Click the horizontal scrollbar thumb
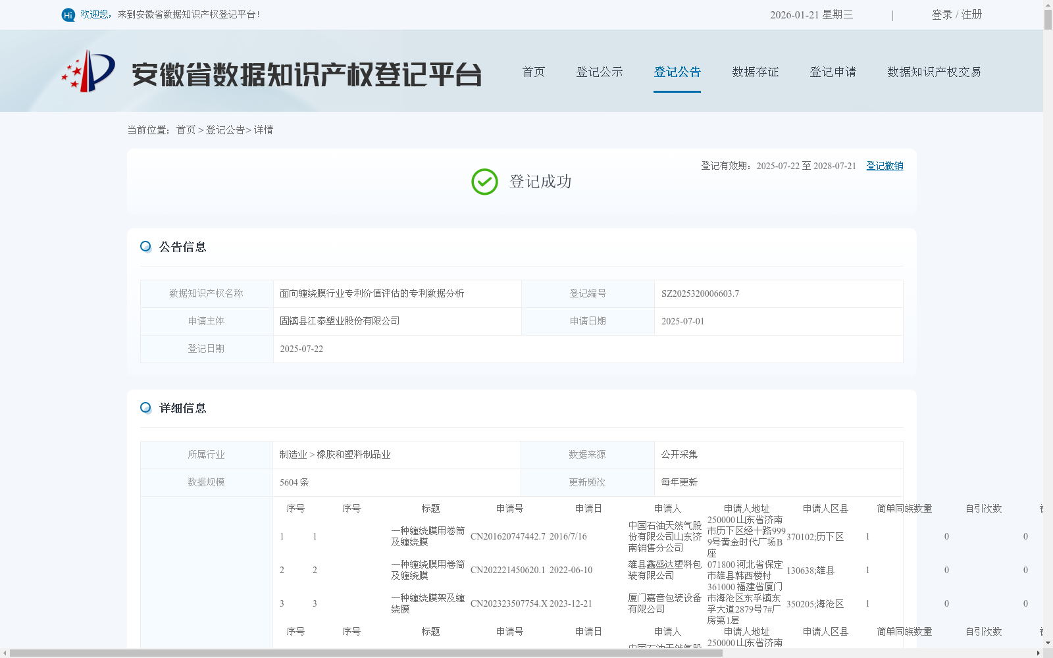Viewport: 1053px width, 658px height. [367, 653]
